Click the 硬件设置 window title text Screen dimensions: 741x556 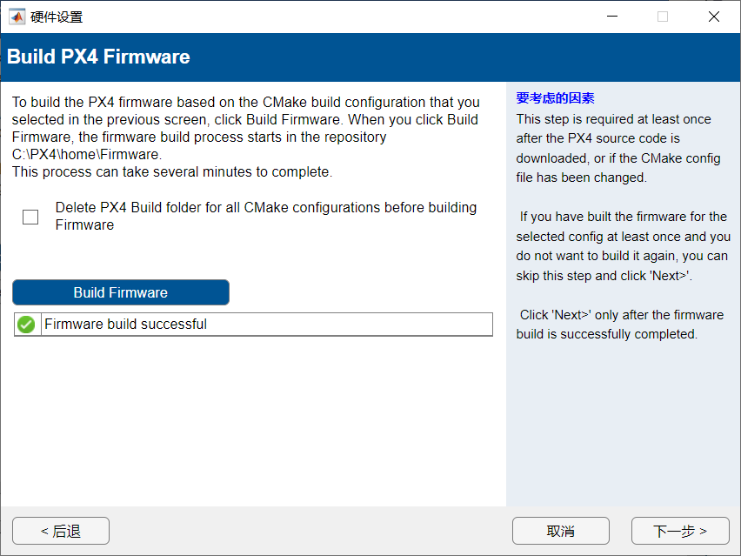[x=57, y=17]
